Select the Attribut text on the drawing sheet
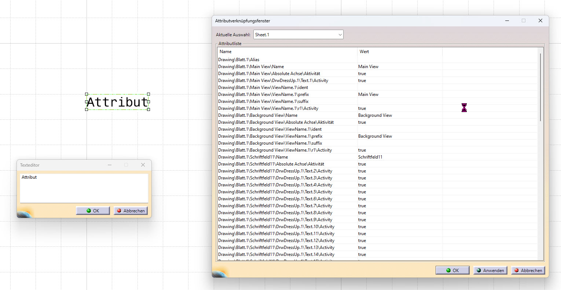The image size is (561, 290). click(x=117, y=102)
